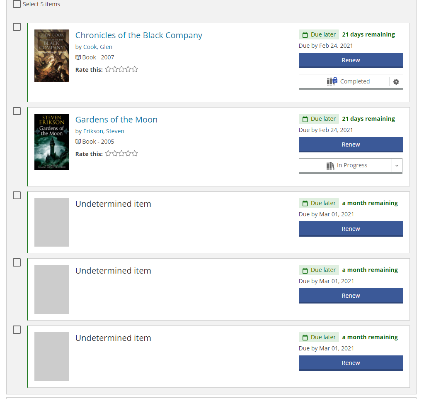Click 21 days remaining for Chronicles of the Black Company
Viewport: 424px width, 399px height.
(x=368, y=34)
